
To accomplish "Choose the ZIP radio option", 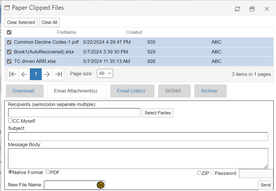I will coord(199,173).
